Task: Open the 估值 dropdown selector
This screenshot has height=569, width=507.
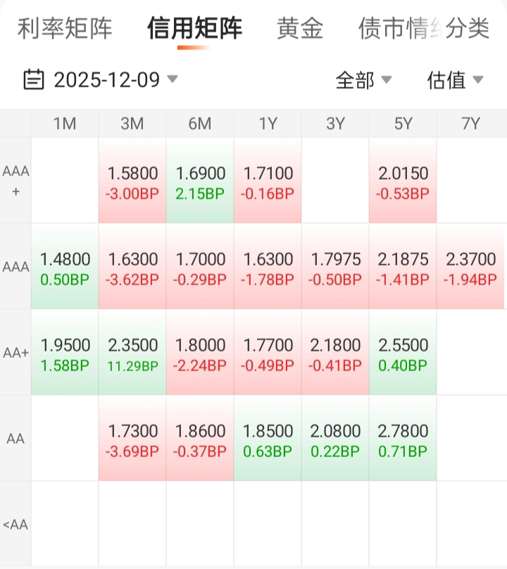Action: tap(455, 80)
